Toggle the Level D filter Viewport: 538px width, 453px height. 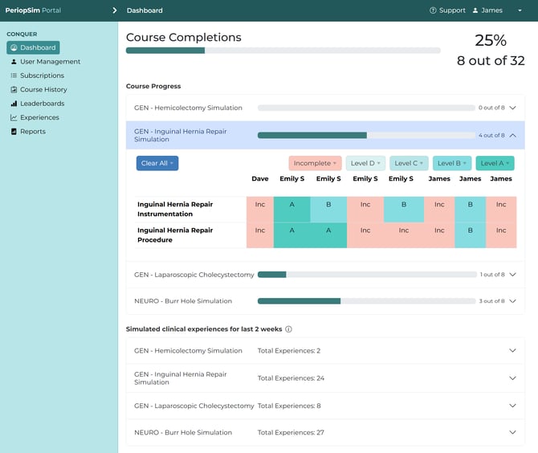coord(365,163)
